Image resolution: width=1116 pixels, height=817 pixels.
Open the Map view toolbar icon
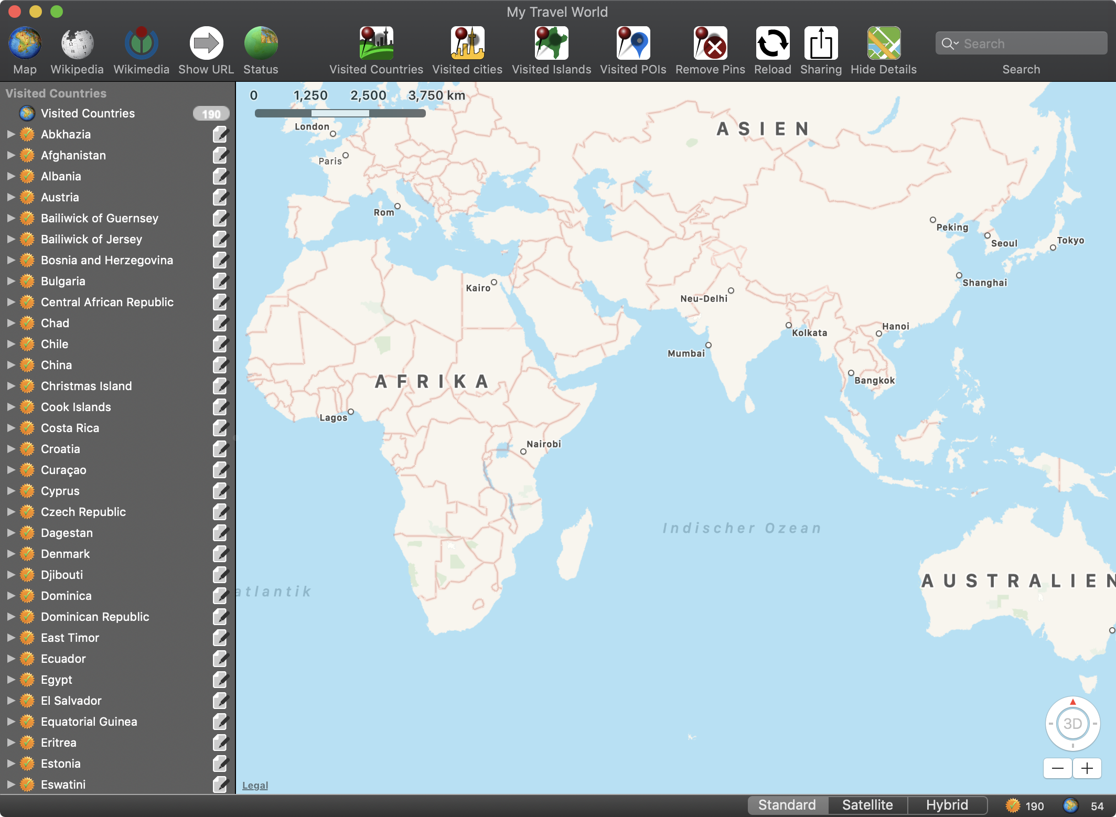tap(25, 44)
